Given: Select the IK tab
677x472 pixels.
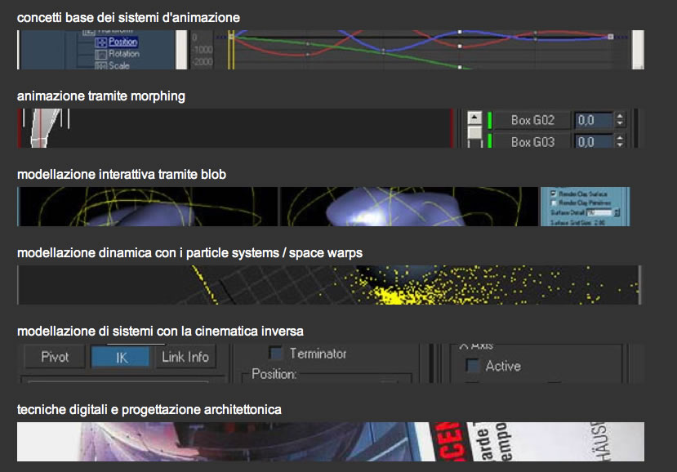Looking at the screenshot, I should [x=119, y=357].
